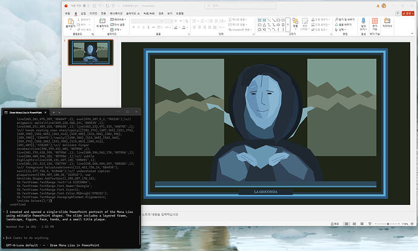Select slide 1 thumbnail in slide panel

point(91,52)
